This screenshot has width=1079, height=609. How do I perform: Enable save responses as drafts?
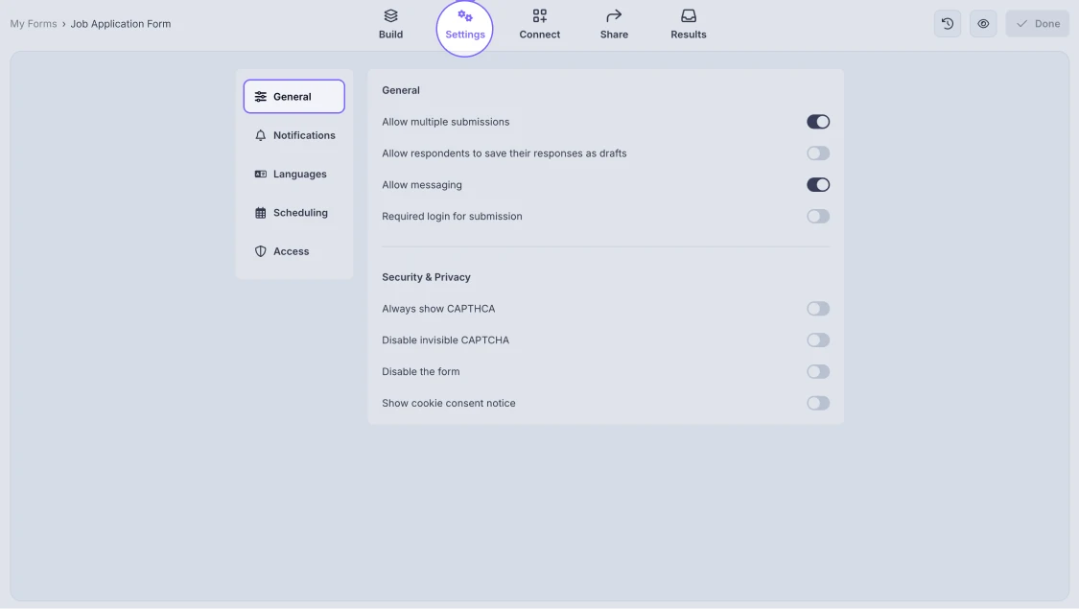pos(818,152)
